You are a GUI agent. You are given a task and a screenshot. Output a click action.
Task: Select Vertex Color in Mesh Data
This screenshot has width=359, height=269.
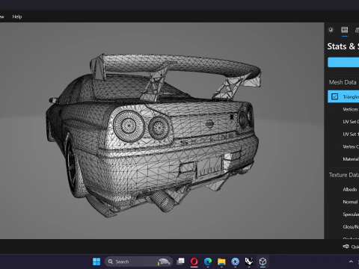pos(351,146)
